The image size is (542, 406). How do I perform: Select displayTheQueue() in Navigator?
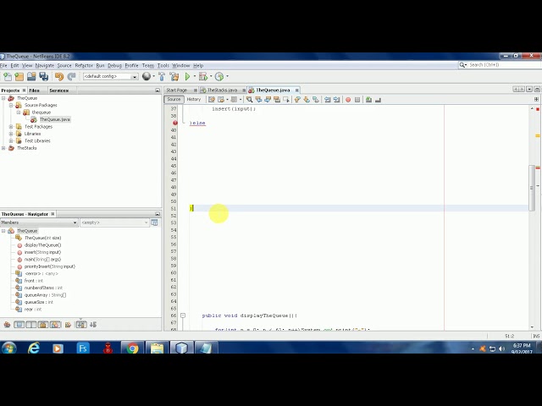pos(42,245)
